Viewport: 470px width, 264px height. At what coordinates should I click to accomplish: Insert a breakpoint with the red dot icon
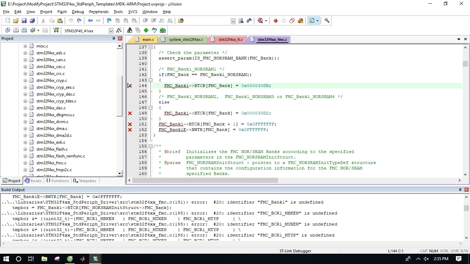(276, 21)
